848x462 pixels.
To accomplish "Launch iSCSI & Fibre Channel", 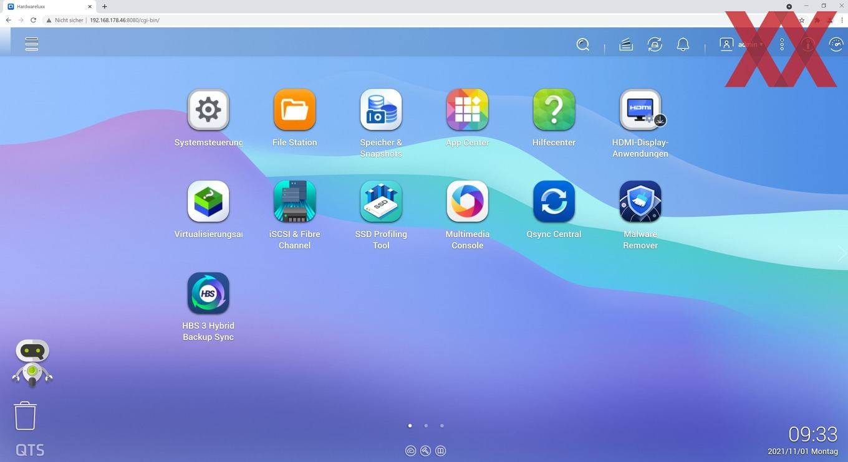I will (x=294, y=202).
